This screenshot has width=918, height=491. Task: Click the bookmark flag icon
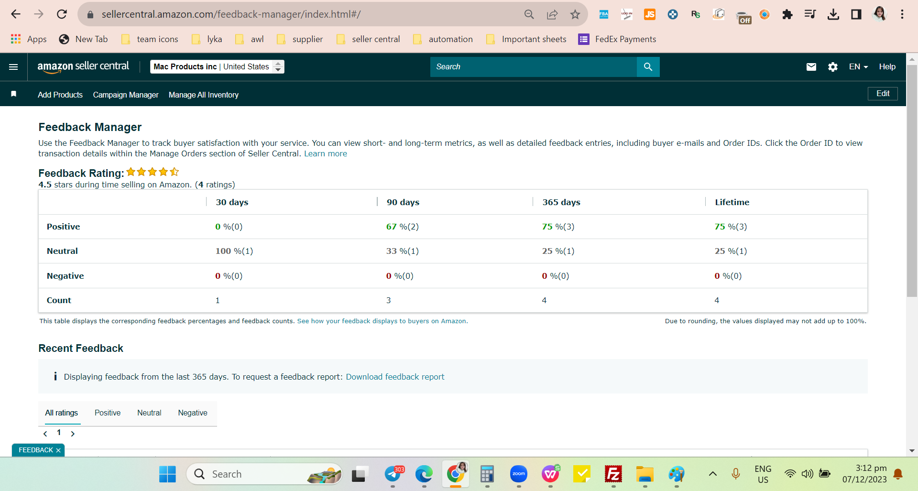14,94
